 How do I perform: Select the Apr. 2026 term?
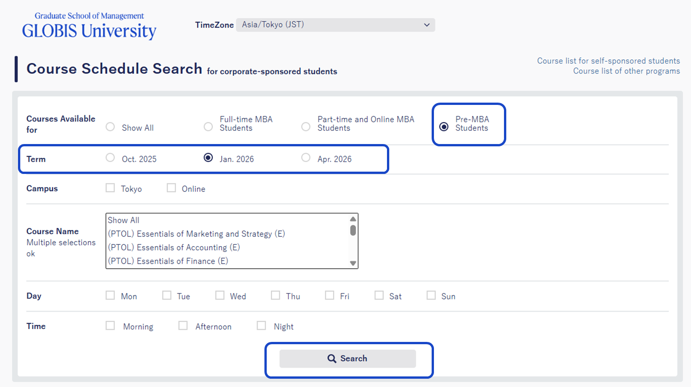306,158
